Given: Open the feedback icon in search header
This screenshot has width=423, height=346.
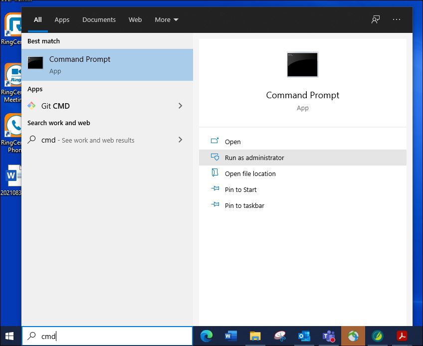Looking at the screenshot, I should tap(376, 19).
